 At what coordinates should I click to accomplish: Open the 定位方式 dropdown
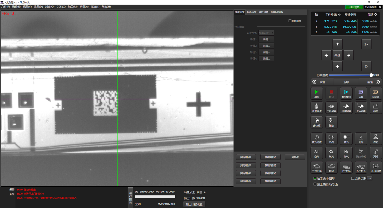(266, 33)
